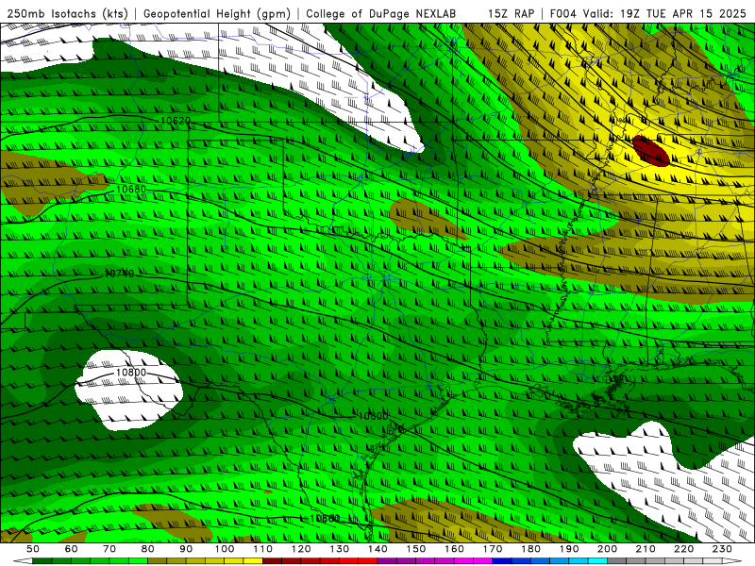Click the 200 value on the color scale
755x566 pixels.
(x=607, y=549)
